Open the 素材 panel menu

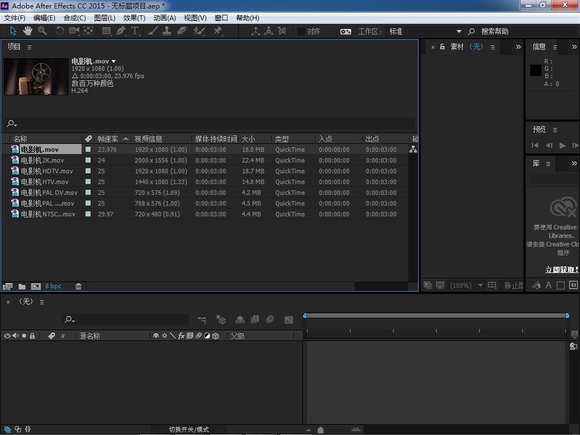click(492, 47)
